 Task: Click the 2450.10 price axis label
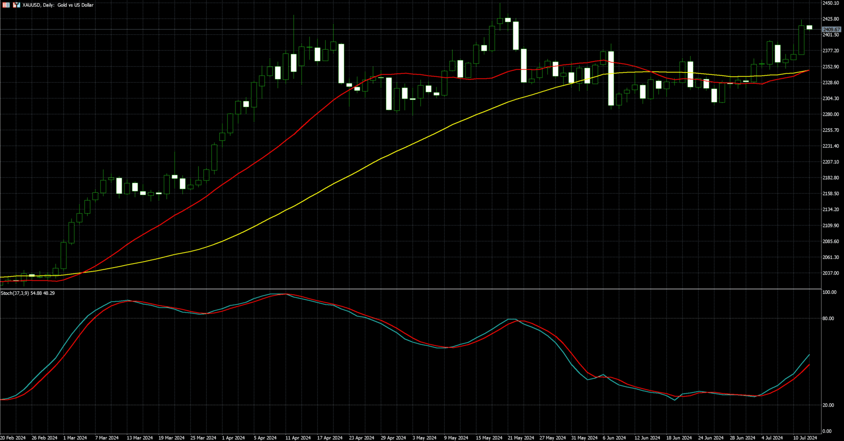(831, 3)
